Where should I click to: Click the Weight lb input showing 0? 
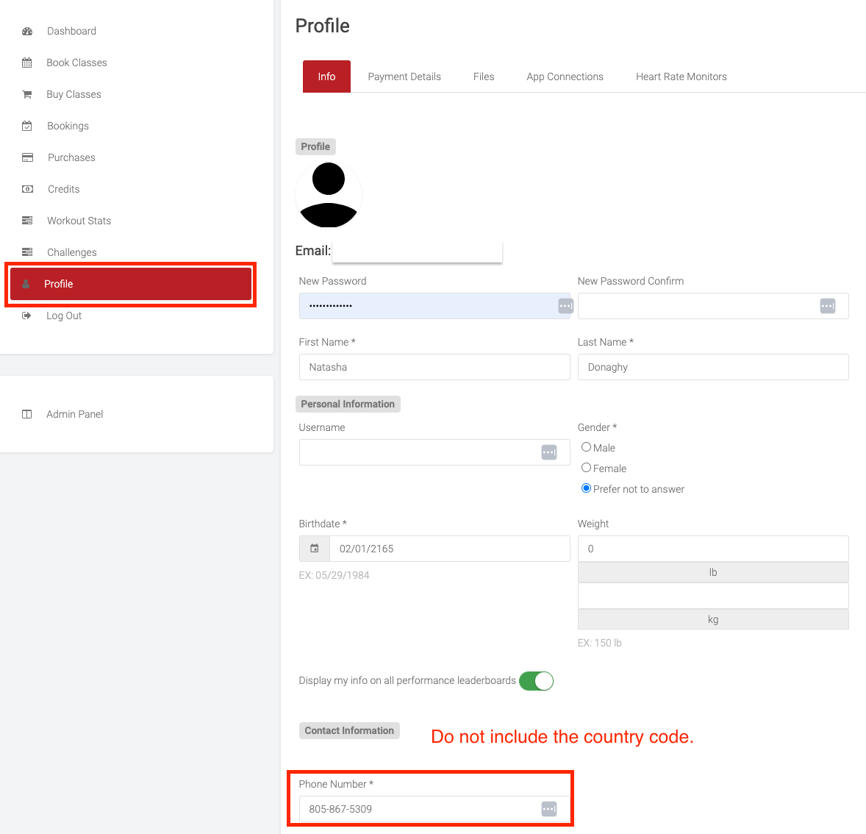coord(713,549)
